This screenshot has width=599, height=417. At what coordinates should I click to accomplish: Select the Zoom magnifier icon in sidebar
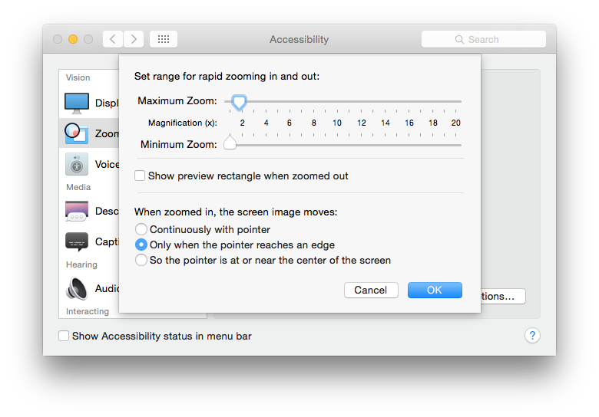tap(77, 133)
